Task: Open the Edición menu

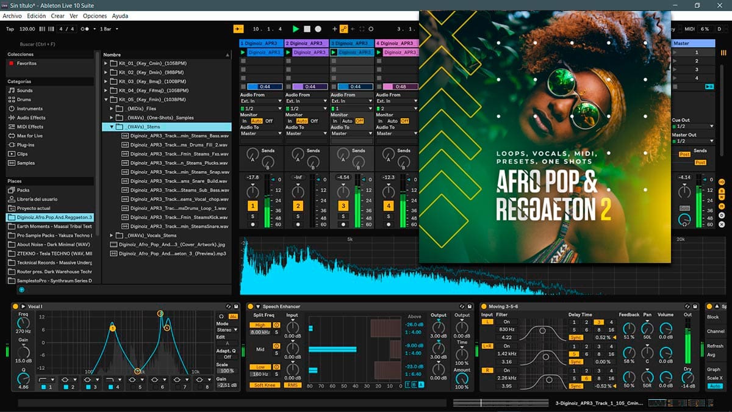Action: coord(37,16)
